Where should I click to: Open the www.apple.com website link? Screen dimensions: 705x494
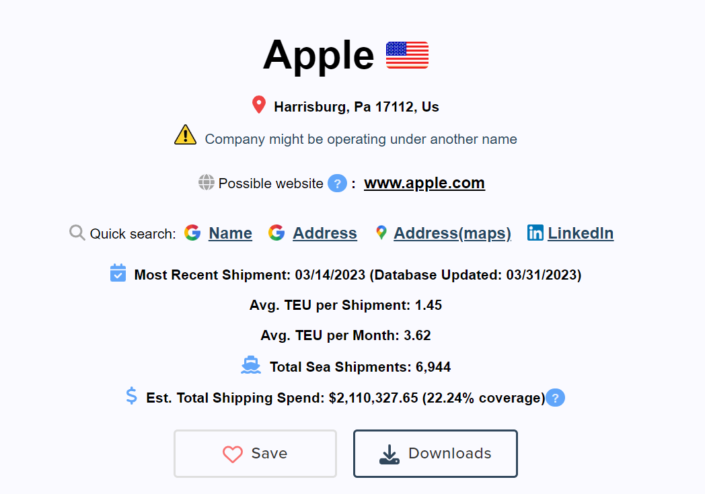tap(424, 183)
